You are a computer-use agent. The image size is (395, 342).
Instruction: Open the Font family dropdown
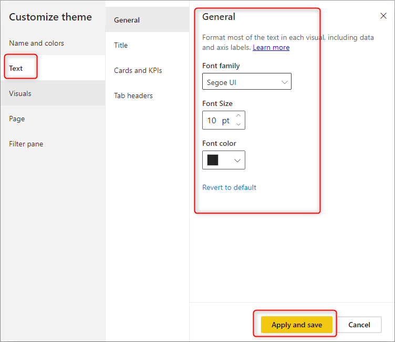tap(247, 81)
